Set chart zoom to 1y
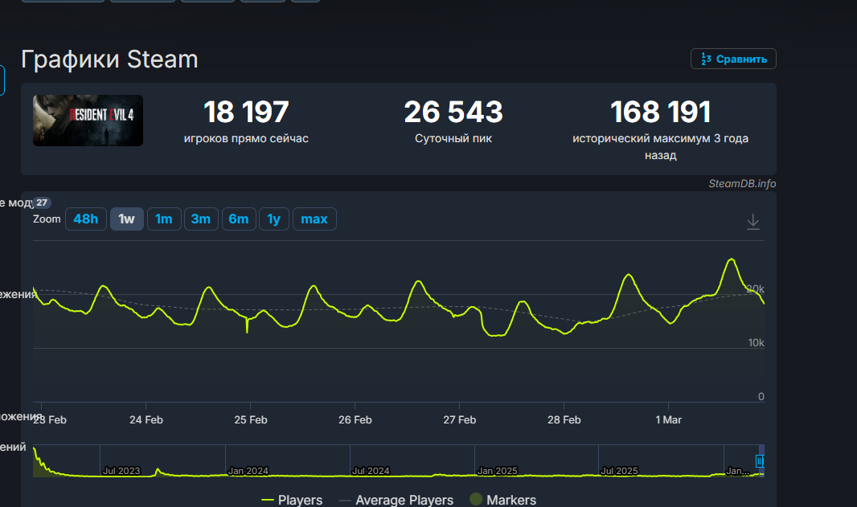The image size is (857, 507). (274, 219)
